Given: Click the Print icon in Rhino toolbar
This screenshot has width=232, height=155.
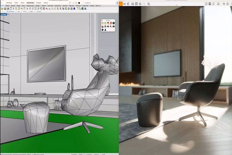Looking at the screenshot, I should 8,9.
